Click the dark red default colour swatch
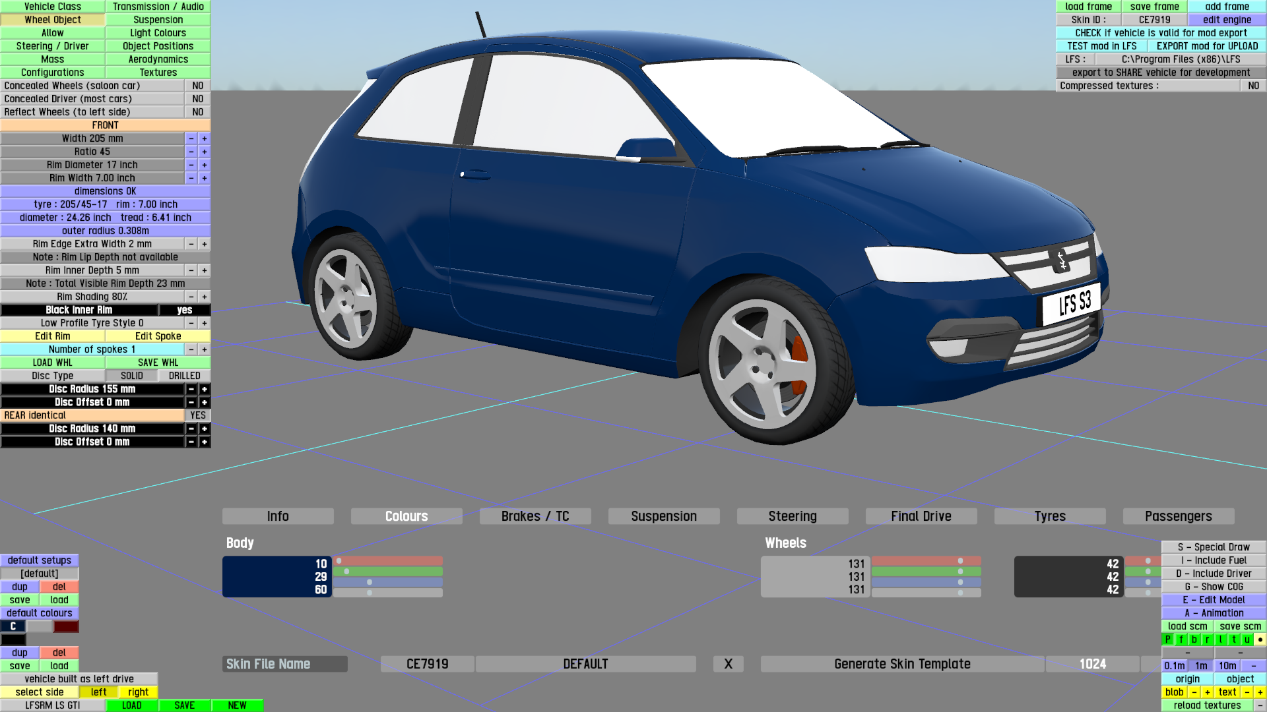Screen dimensions: 1267x712 66,626
